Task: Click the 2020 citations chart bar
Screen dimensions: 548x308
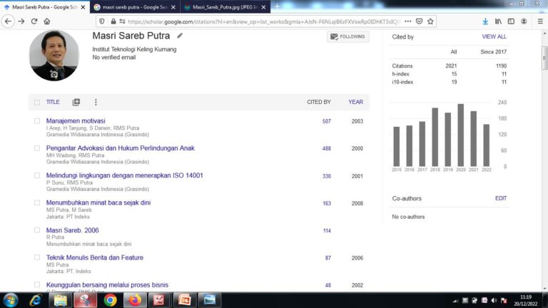Action: pyautogui.click(x=461, y=135)
